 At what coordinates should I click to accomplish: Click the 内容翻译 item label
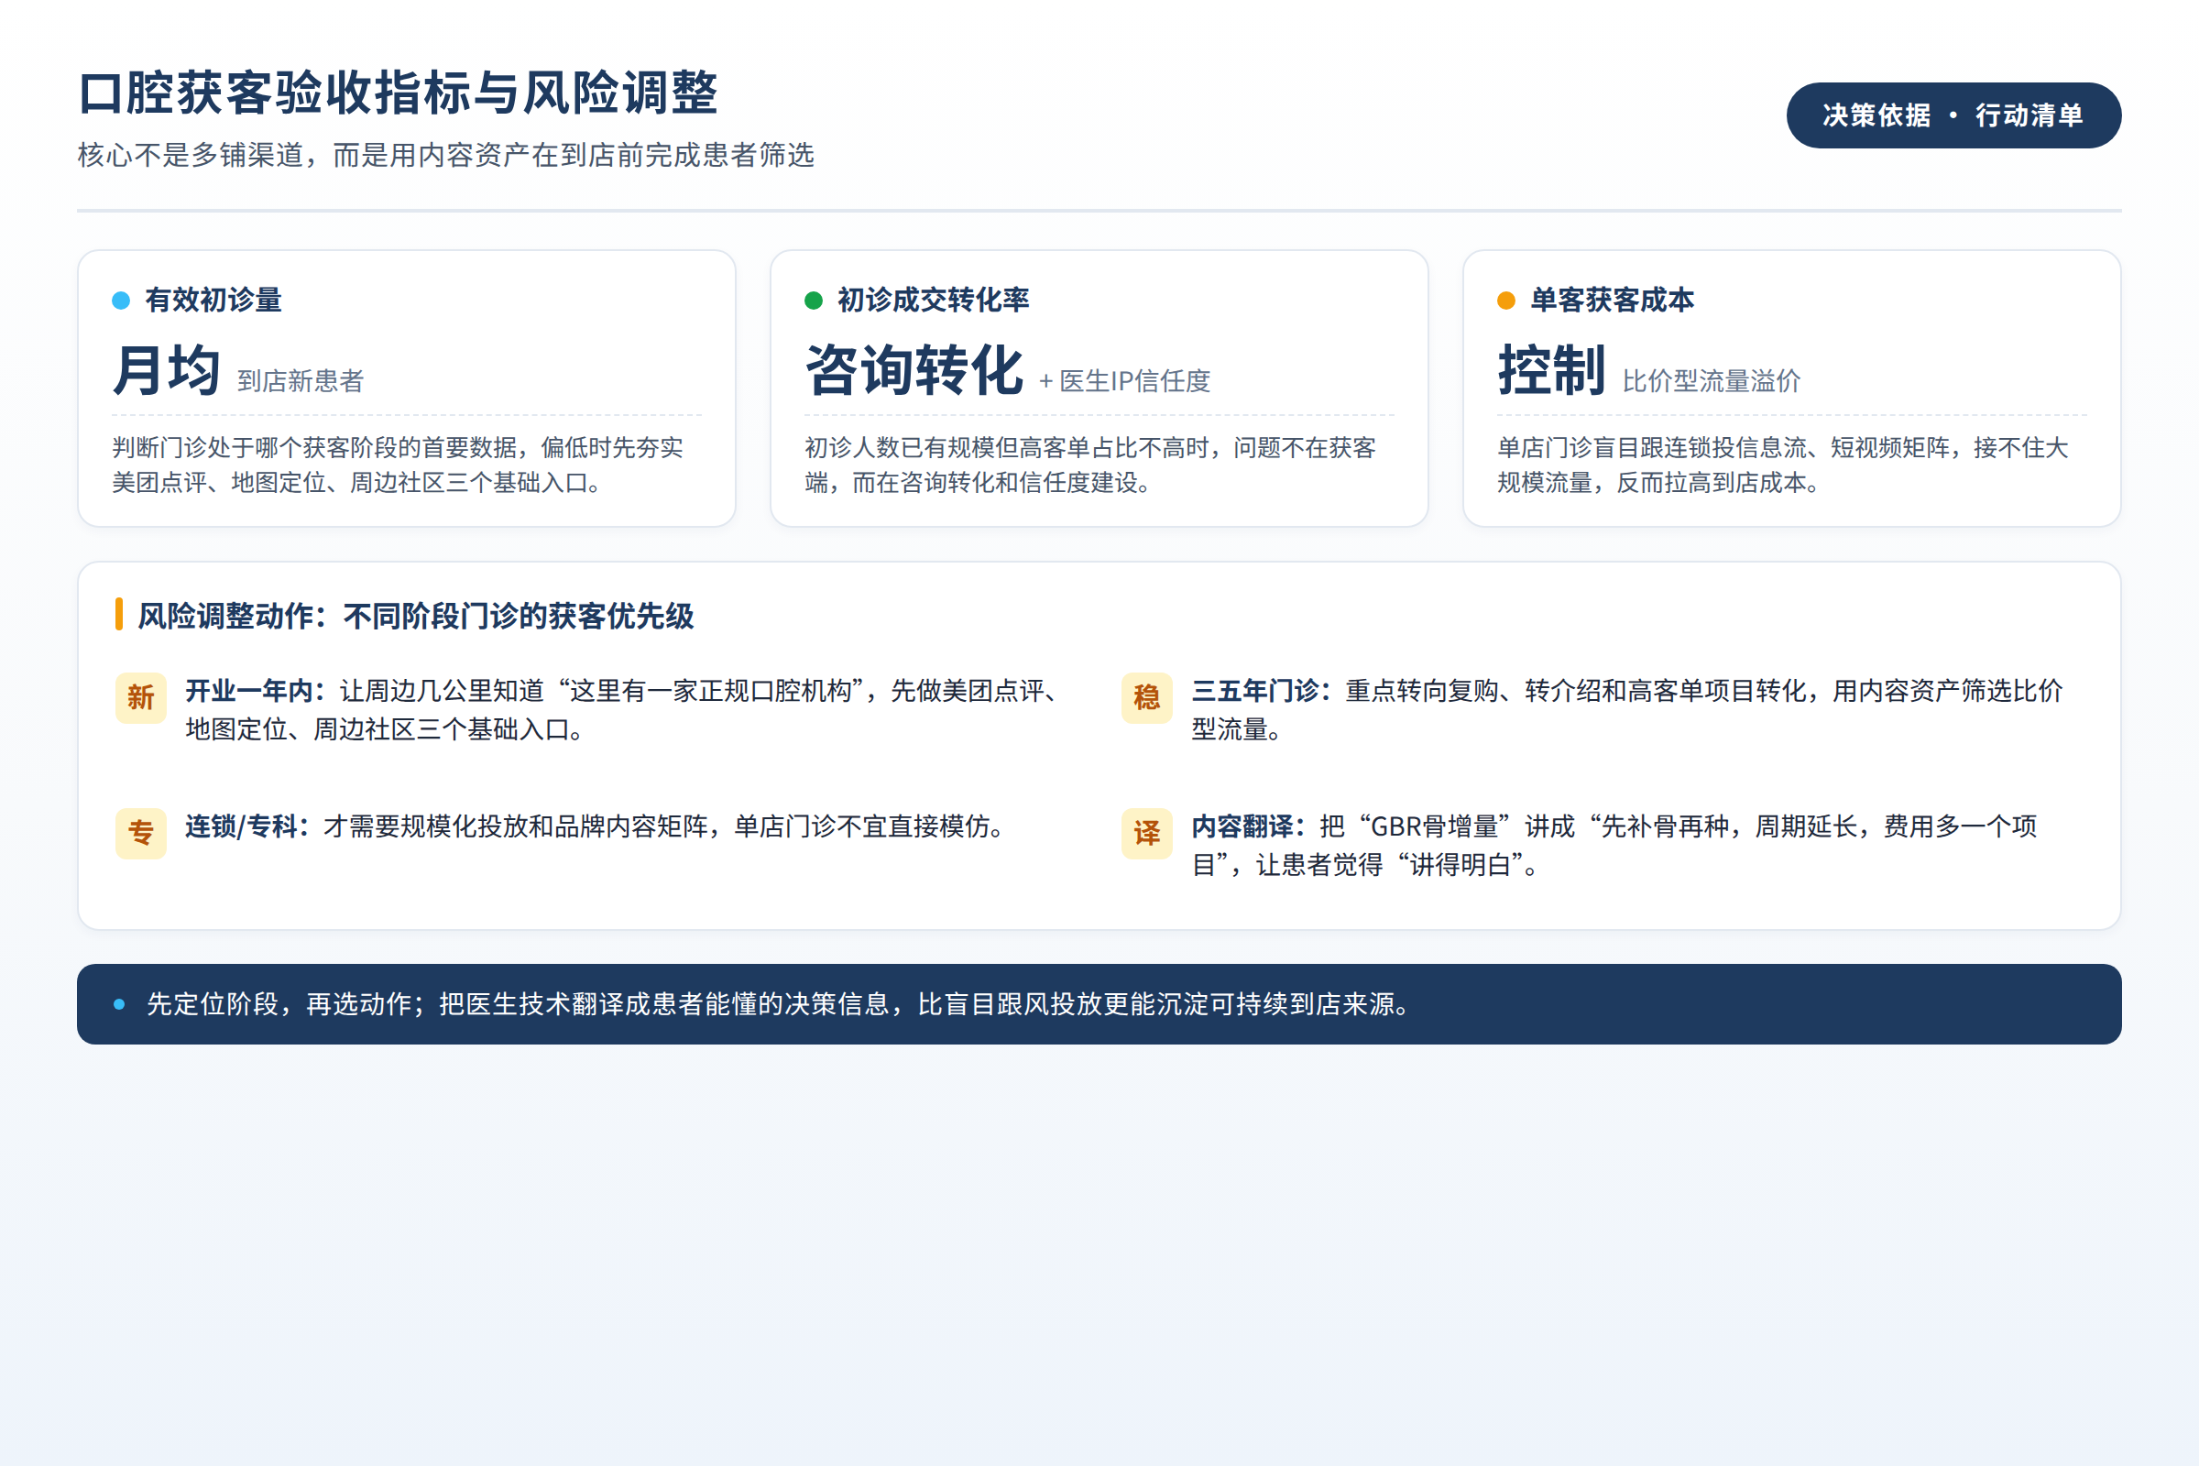coord(1248,826)
